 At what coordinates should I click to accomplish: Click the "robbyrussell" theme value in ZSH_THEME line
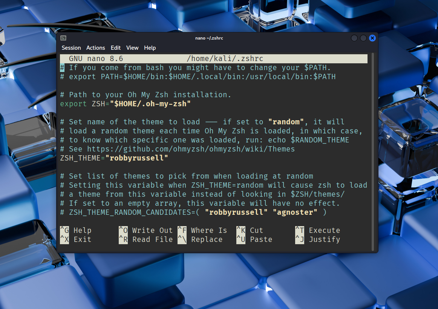pyautogui.click(x=136, y=158)
